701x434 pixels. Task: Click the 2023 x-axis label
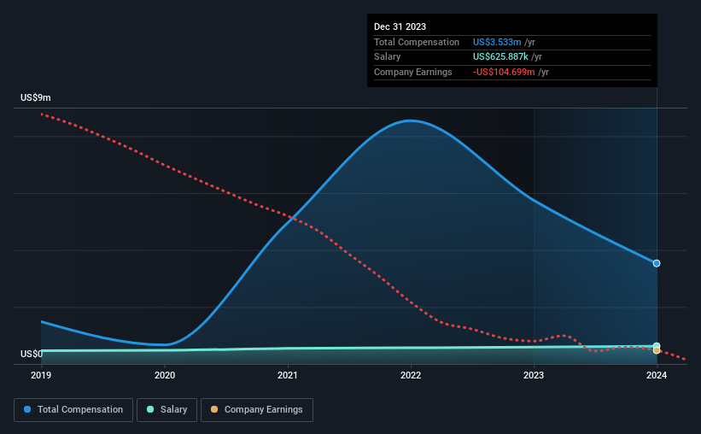click(534, 375)
